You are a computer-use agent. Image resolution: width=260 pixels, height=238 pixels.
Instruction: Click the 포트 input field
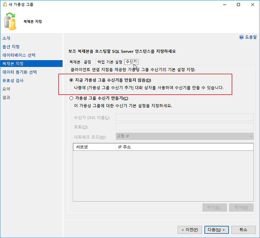tap(185, 127)
